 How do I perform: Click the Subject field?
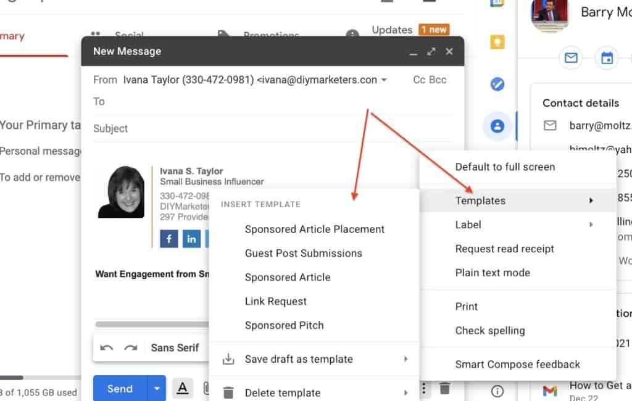(273, 128)
